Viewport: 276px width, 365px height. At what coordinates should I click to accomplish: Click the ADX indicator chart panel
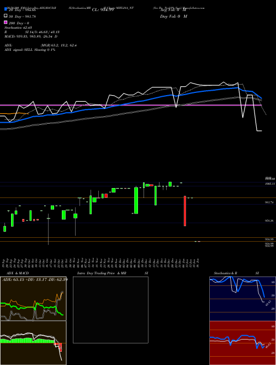33,299
